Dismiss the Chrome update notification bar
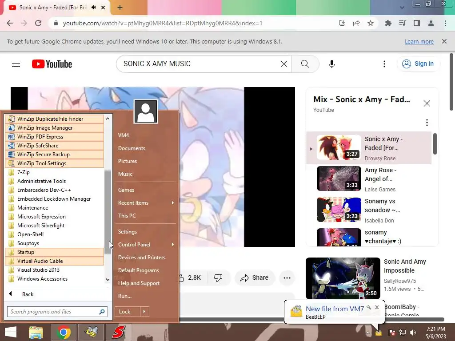This screenshot has width=455, height=341. [x=444, y=41]
